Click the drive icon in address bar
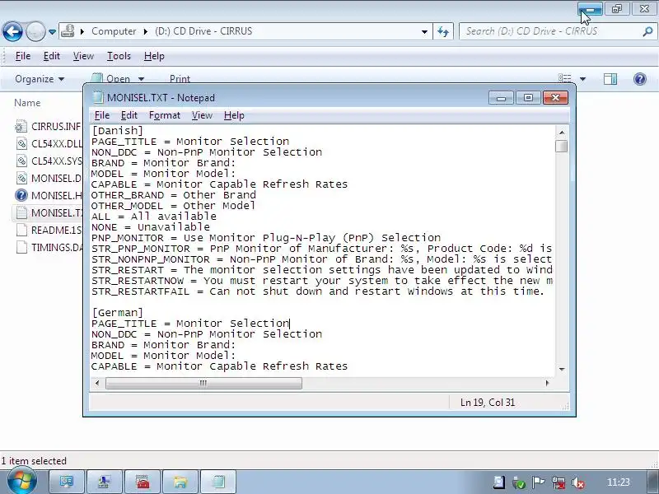This screenshot has height=494, width=659. (68, 31)
